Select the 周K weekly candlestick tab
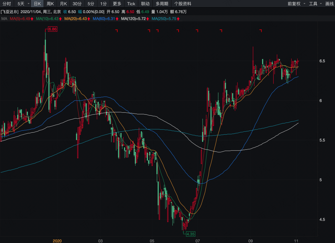This screenshot has height=243, width=335. [50, 4]
